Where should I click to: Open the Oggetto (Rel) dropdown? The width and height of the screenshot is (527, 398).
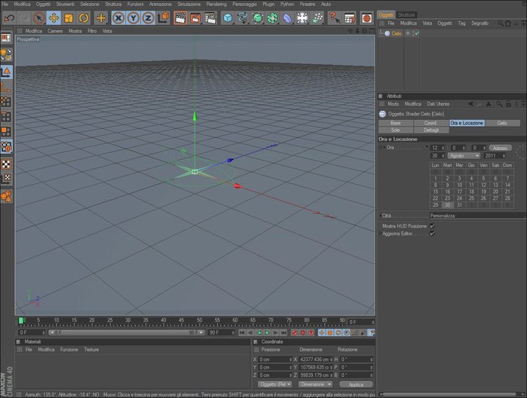[x=275, y=384]
